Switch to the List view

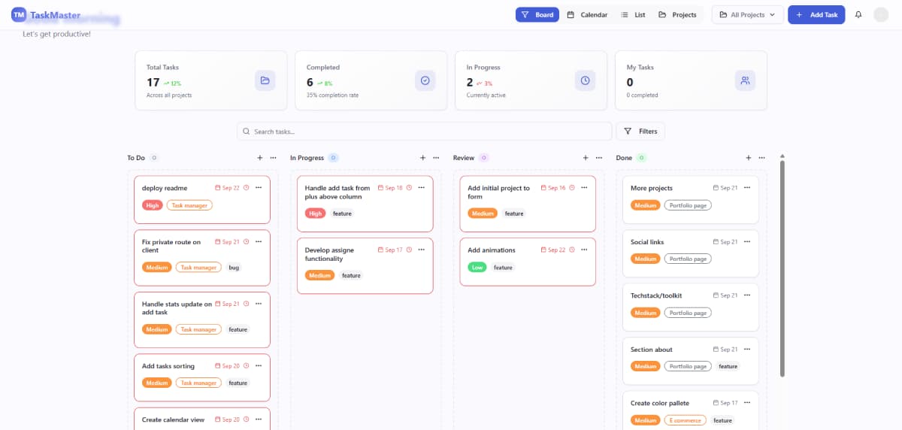pos(633,14)
